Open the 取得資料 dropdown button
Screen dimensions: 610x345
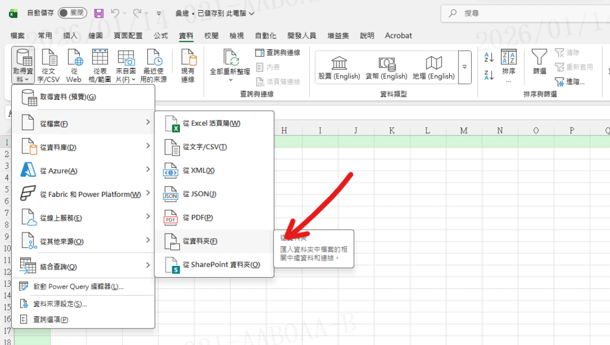click(23, 65)
